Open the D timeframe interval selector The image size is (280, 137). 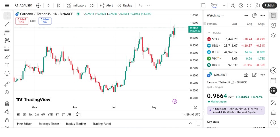[48, 5]
